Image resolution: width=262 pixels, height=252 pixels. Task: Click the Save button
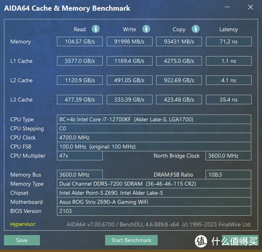pyautogui.click(x=22, y=240)
